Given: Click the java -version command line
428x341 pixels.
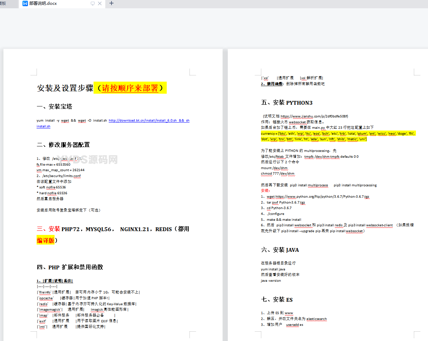Looking at the screenshot, I should [271, 281].
